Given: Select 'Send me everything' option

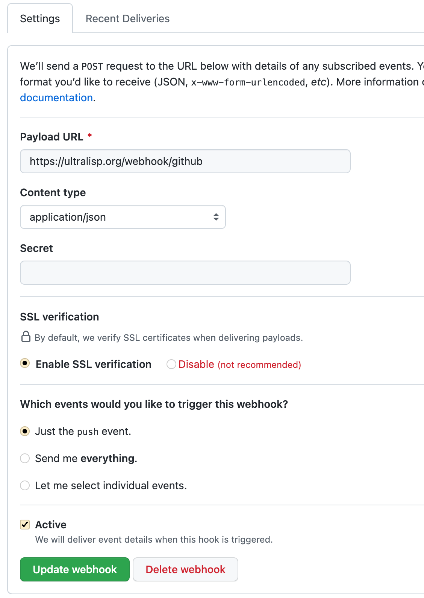Looking at the screenshot, I should tap(24, 458).
